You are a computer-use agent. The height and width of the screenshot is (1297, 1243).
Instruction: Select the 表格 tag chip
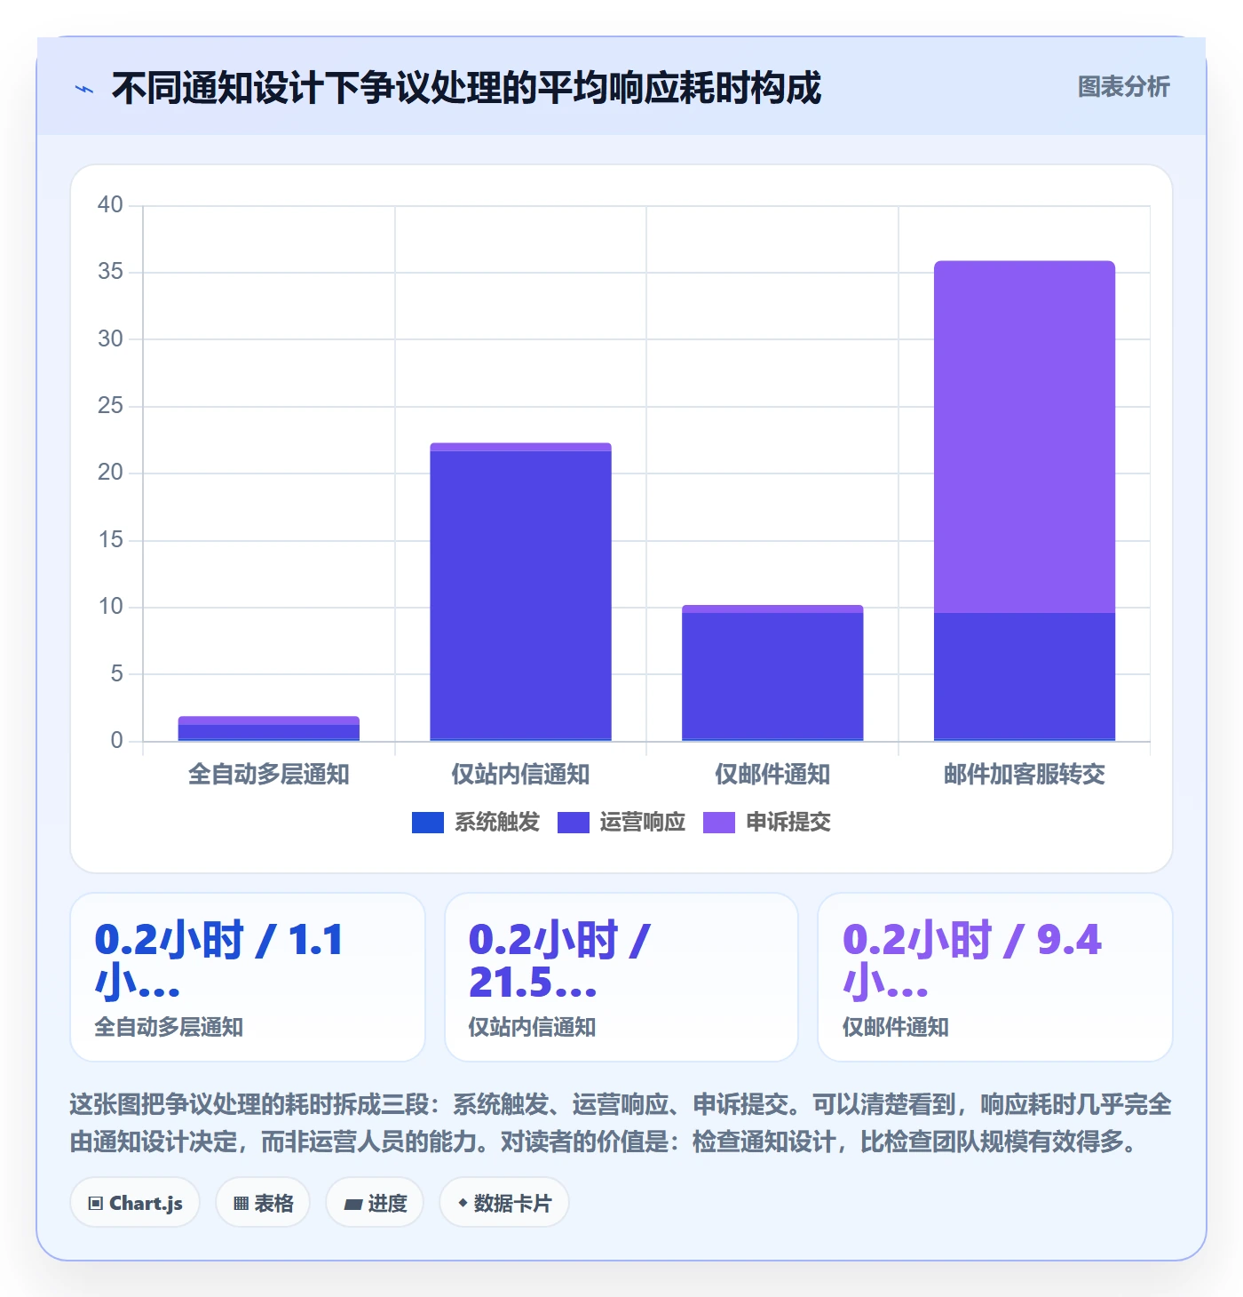click(263, 1203)
